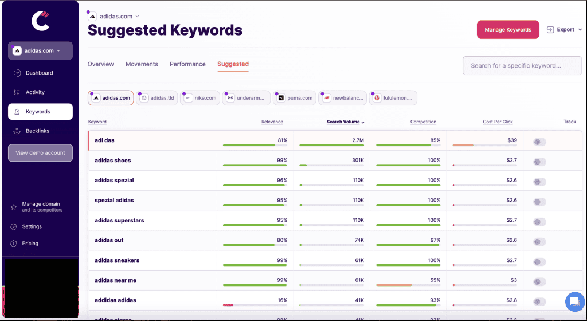Click the '2.7M' search volume value
587x321 pixels.
tap(358, 140)
